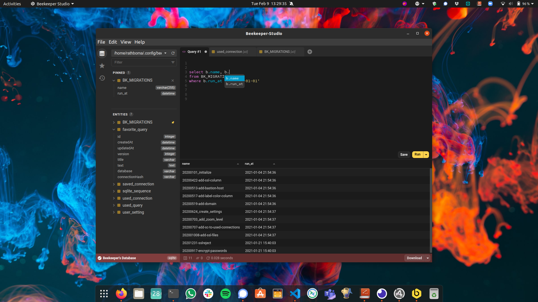Open the database tables sidebar icon
The height and width of the screenshot is (302, 538).
coord(102,53)
